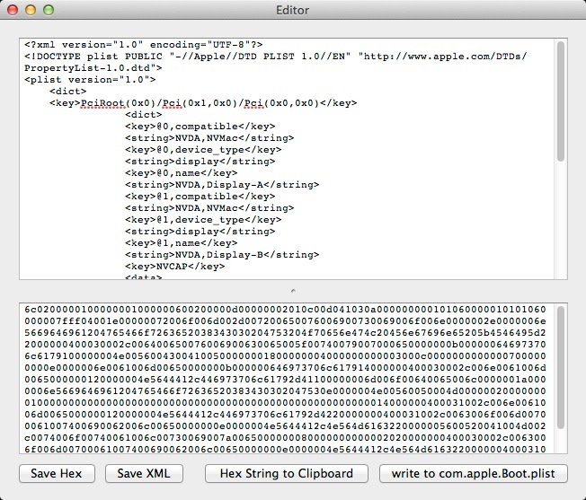Minimize the Editor window with yellow button
Image resolution: width=586 pixels, height=500 pixels.
click(31, 10)
